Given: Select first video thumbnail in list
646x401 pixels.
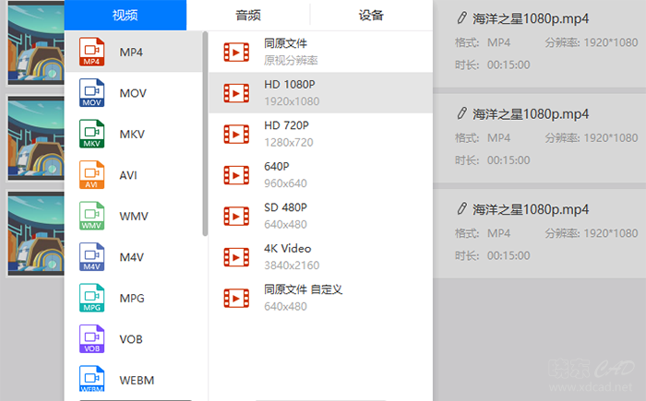Looking at the screenshot, I should click(36, 42).
